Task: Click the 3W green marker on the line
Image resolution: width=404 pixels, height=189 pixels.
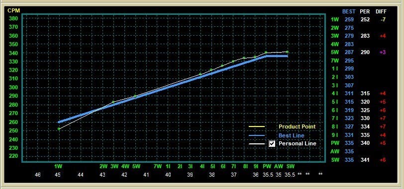Action: pyautogui.click(x=113, y=102)
